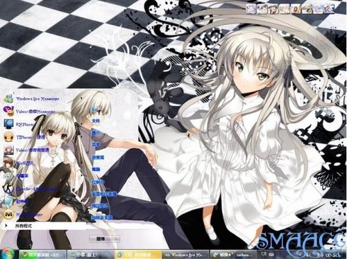Open the first taskbar window with green icon
347x259 pixels.
click(x=42, y=255)
